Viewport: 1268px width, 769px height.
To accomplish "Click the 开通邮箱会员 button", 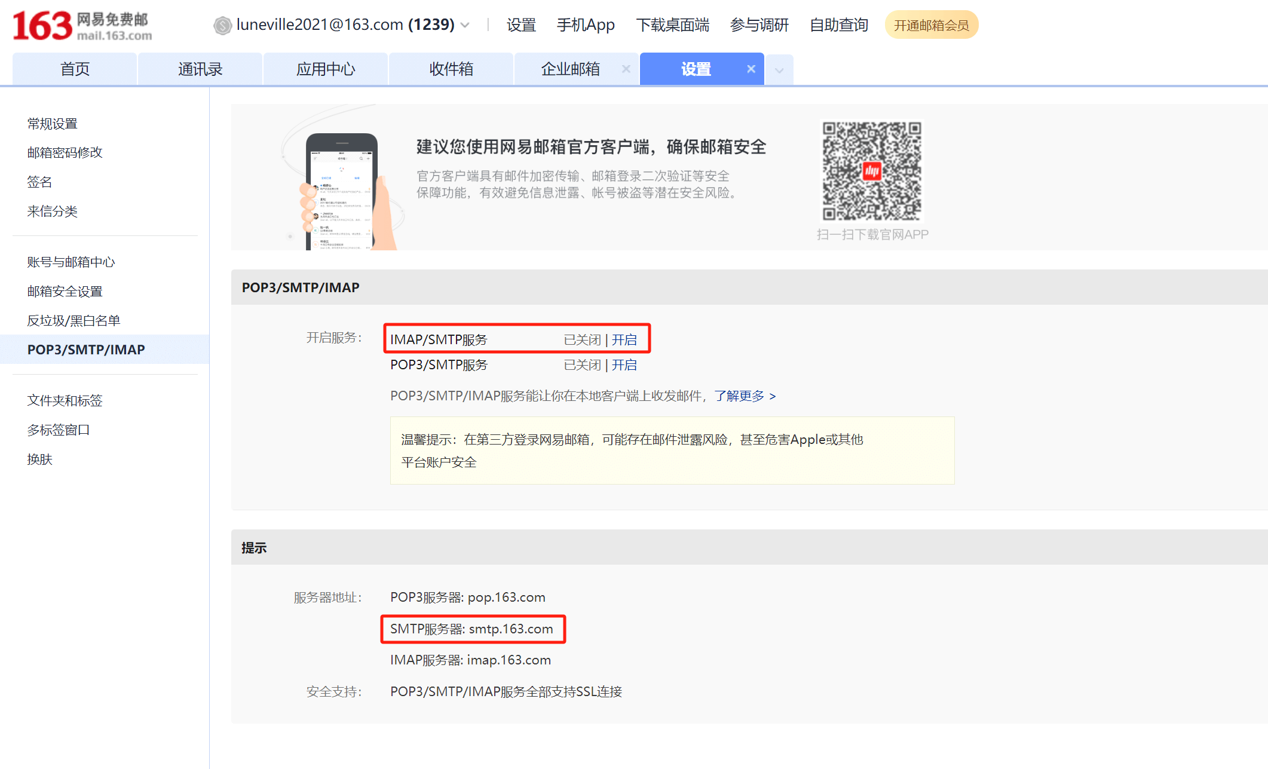I will click(x=930, y=25).
